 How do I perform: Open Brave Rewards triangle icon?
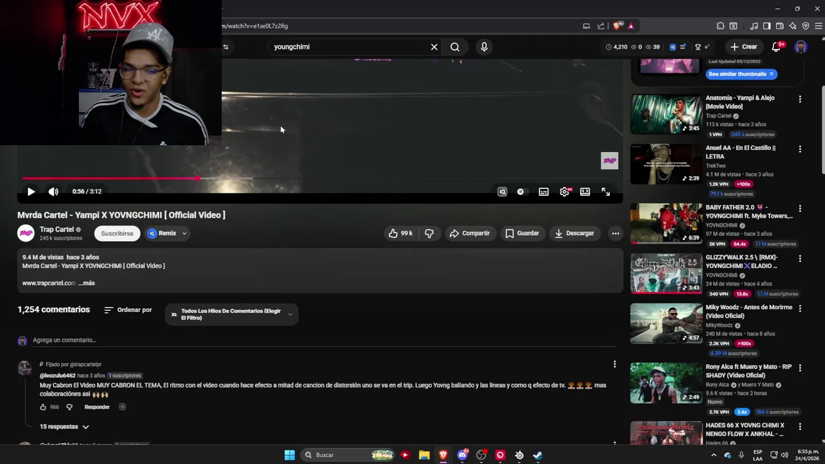(630, 26)
